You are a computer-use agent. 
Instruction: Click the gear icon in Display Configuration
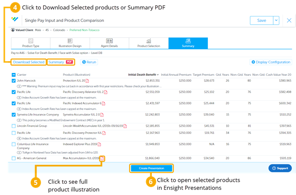pos(253,62)
